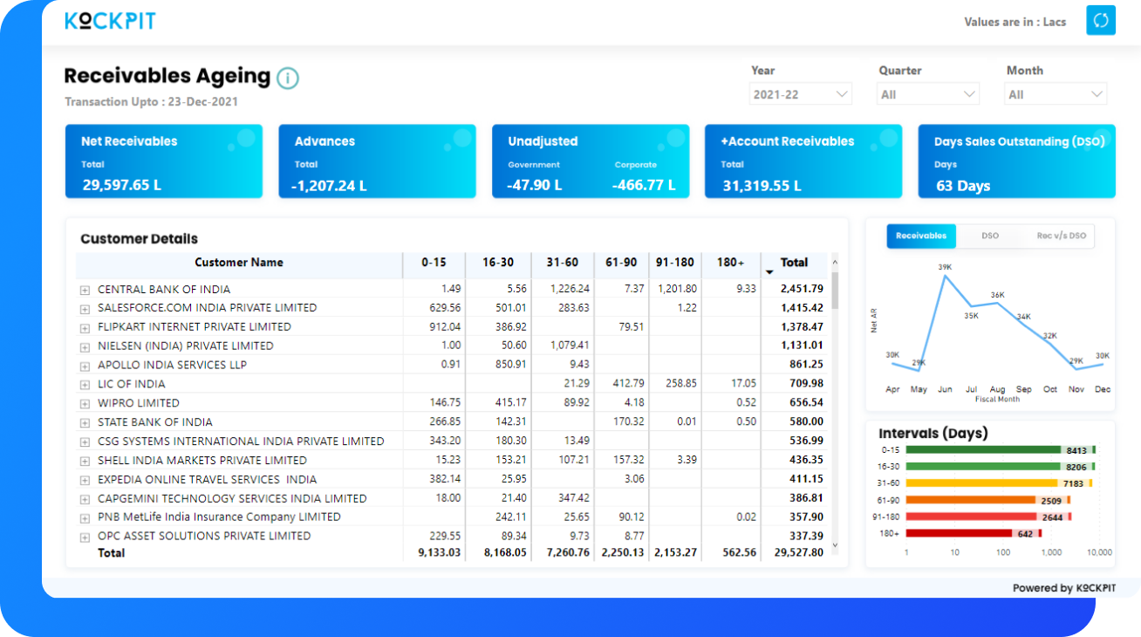Click the 31-60 interval yellow bar
This screenshot has width=1141, height=637.
tap(998, 483)
